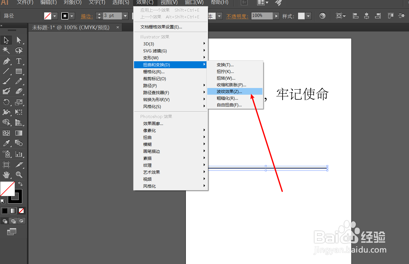Select the Type tool
The height and width of the screenshot is (264, 409).
tap(19, 61)
